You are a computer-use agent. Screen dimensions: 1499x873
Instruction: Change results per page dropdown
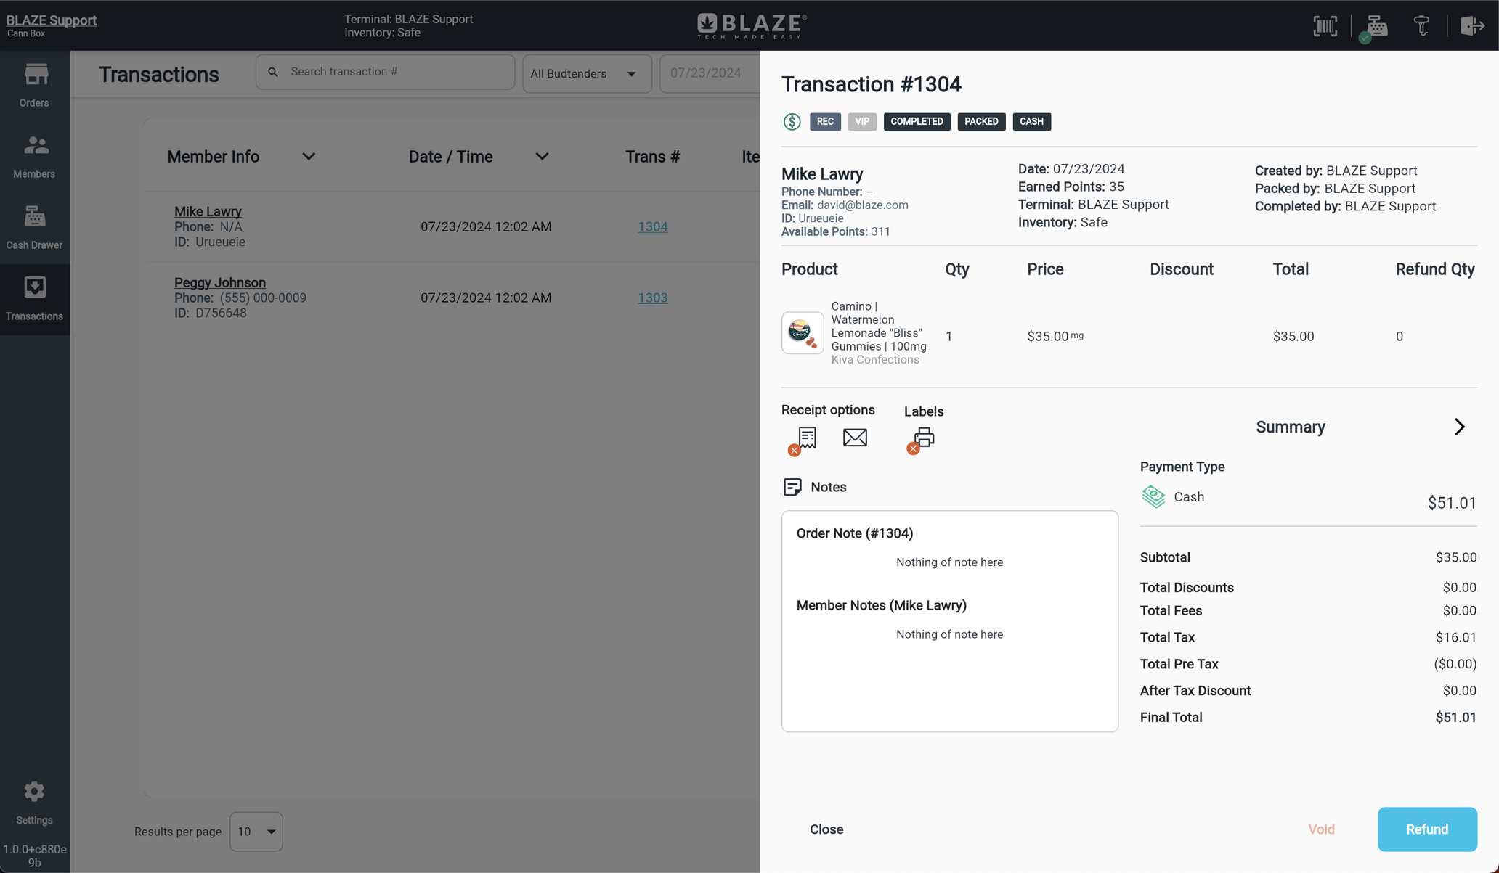[x=256, y=832]
